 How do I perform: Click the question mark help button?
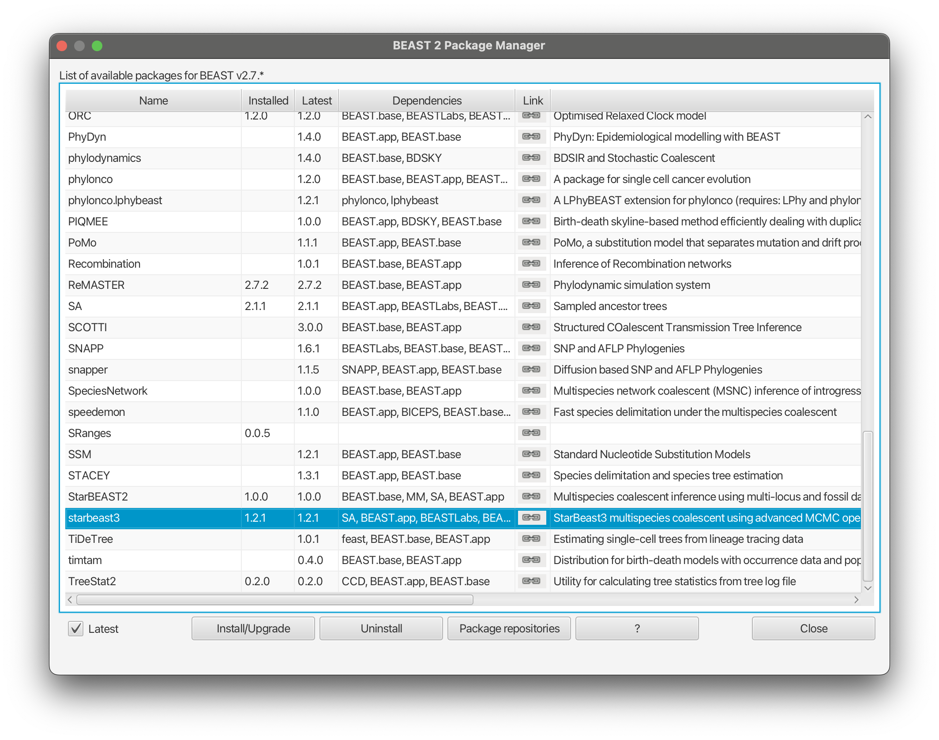tap(636, 628)
